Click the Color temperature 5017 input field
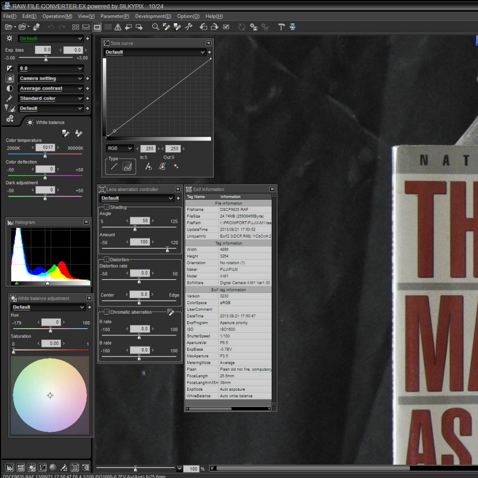 tap(45, 148)
